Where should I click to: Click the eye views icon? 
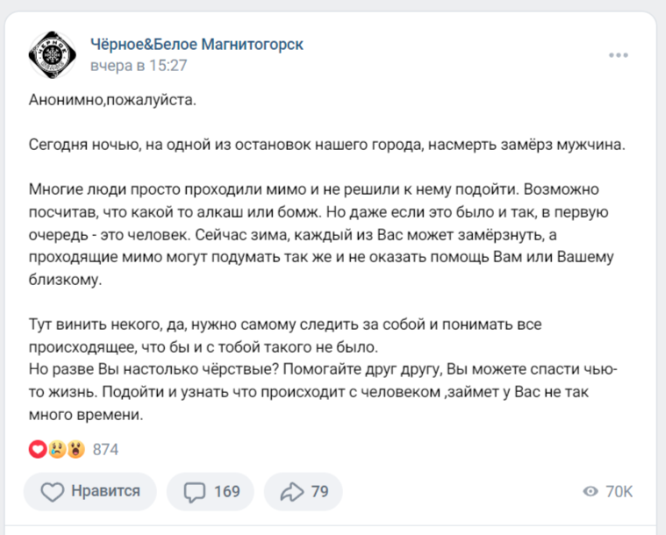(x=591, y=492)
